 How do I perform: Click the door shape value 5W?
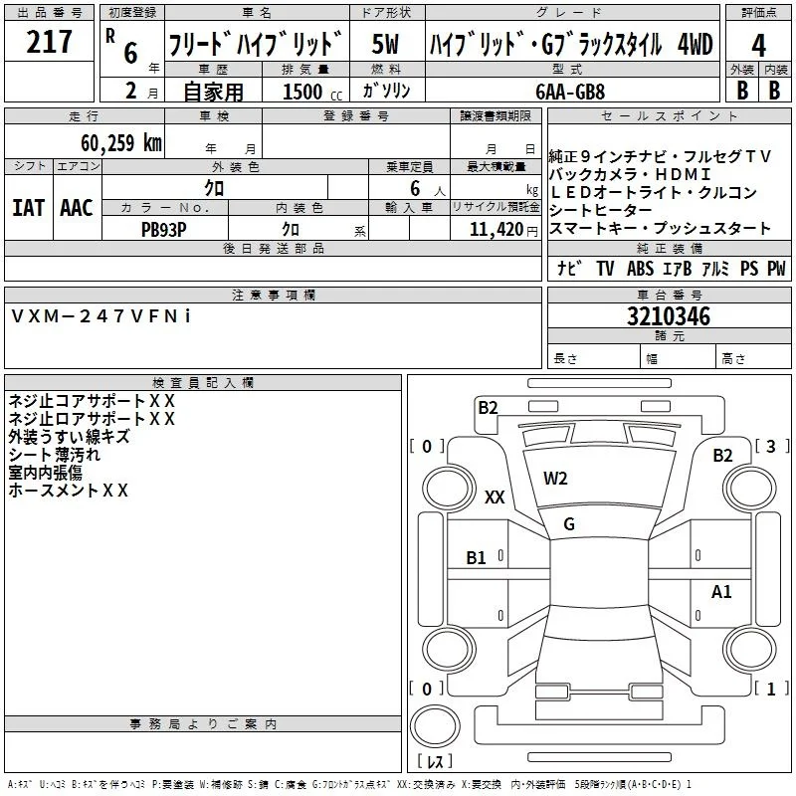click(x=385, y=44)
